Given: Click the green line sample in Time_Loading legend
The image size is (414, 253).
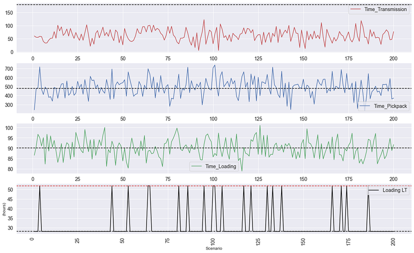Looking at the screenshot, I should 196,166.
